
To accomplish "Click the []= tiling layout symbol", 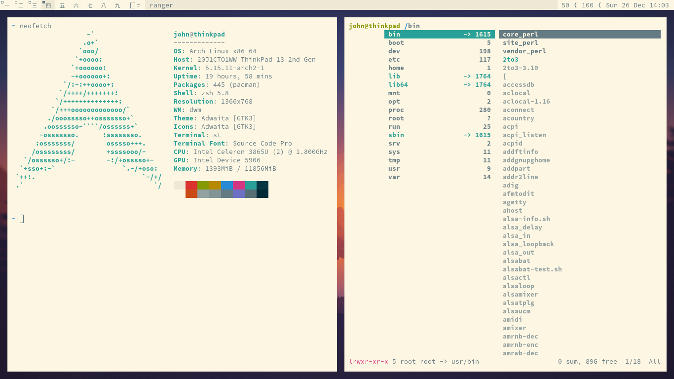I will click(x=135, y=5).
